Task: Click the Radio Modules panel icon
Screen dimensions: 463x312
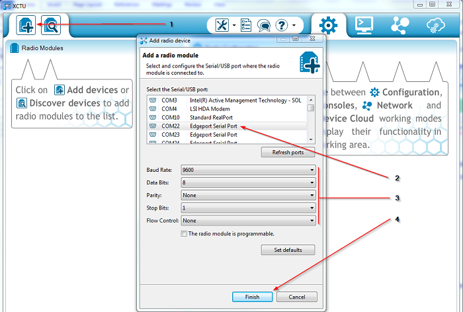Action: tap(14, 48)
